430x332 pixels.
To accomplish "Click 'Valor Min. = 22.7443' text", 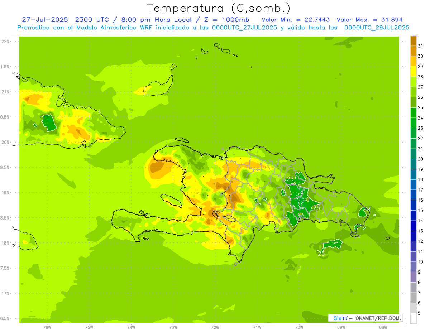I will (x=296, y=20).
